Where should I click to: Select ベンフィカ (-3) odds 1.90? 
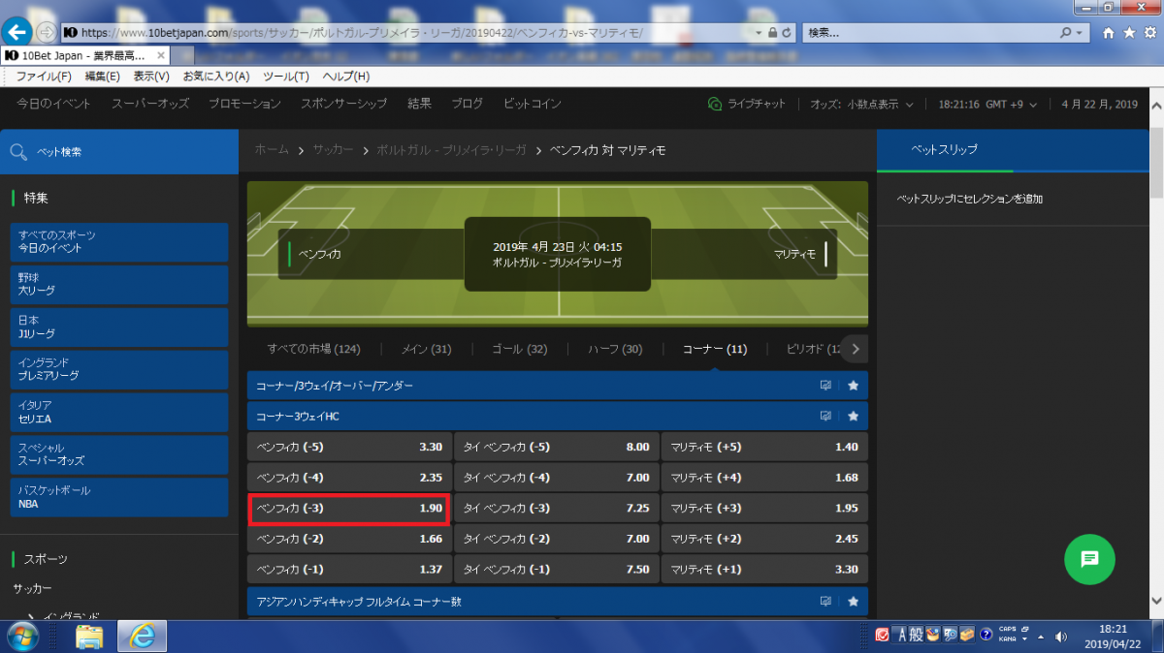click(349, 508)
